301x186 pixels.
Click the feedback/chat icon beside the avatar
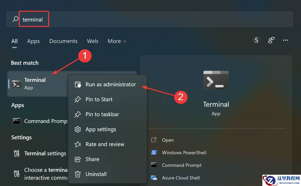[271, 40]
